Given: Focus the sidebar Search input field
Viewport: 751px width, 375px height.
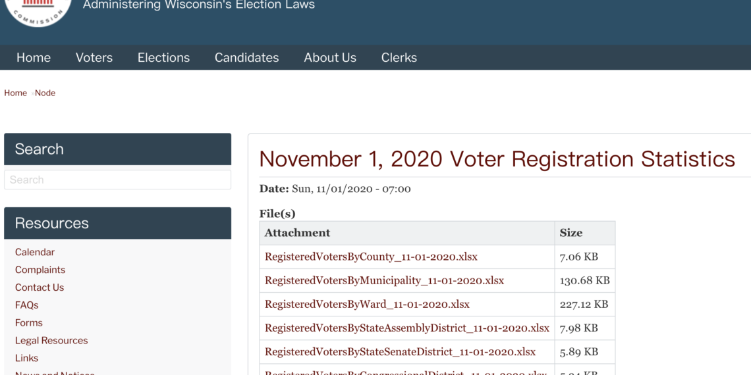Looking at the screenshot, I should coord(117,180).
